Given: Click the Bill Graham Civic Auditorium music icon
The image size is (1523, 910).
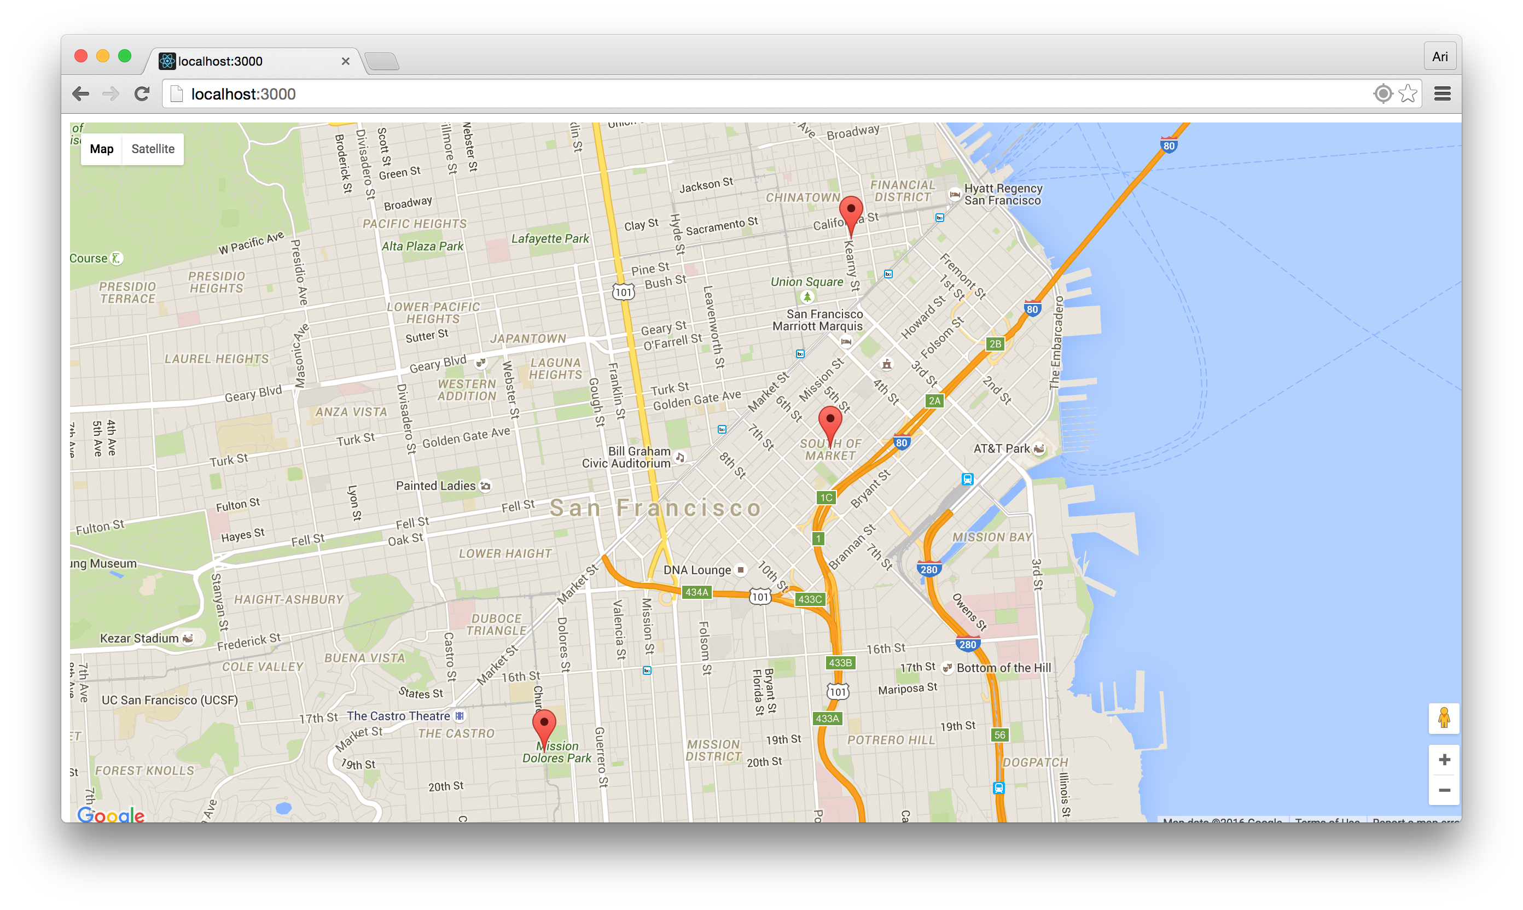Looking at the screenshot, I should point(680,457).
